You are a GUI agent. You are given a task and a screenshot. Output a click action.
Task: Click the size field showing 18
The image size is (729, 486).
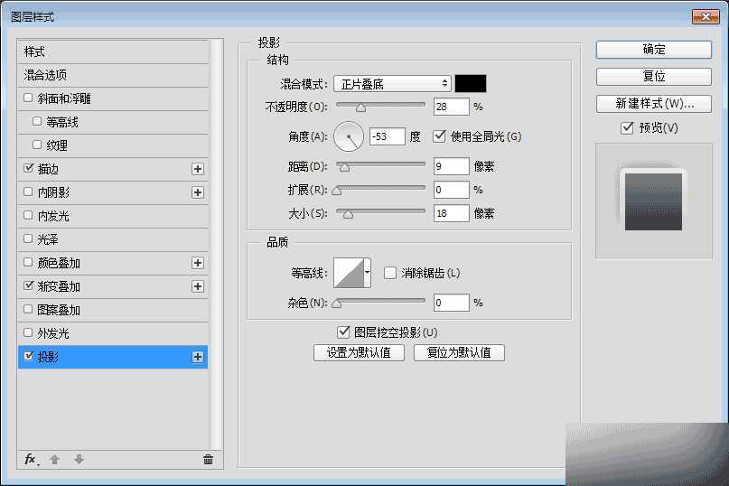(x=452, y=213)
